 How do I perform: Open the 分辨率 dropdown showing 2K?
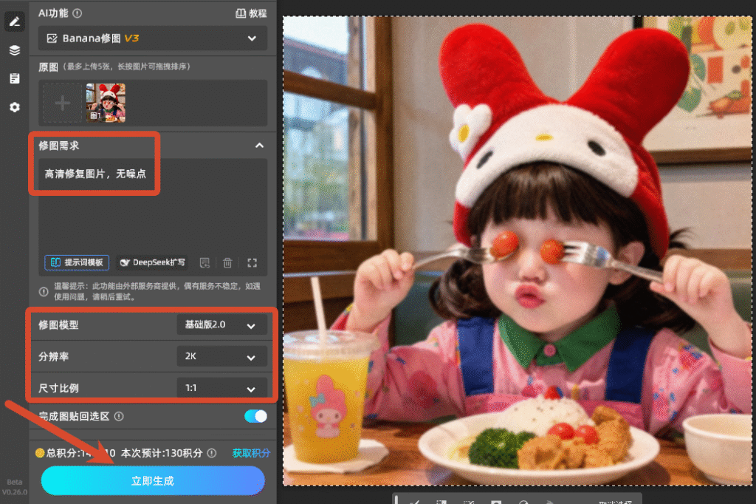(221, 357)
